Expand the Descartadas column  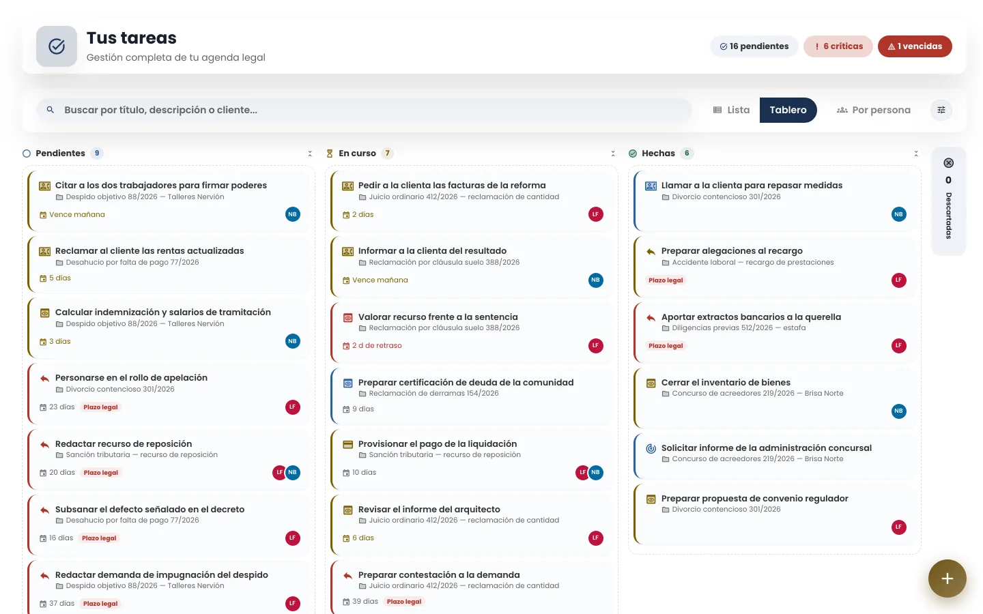tap(949, 201)
